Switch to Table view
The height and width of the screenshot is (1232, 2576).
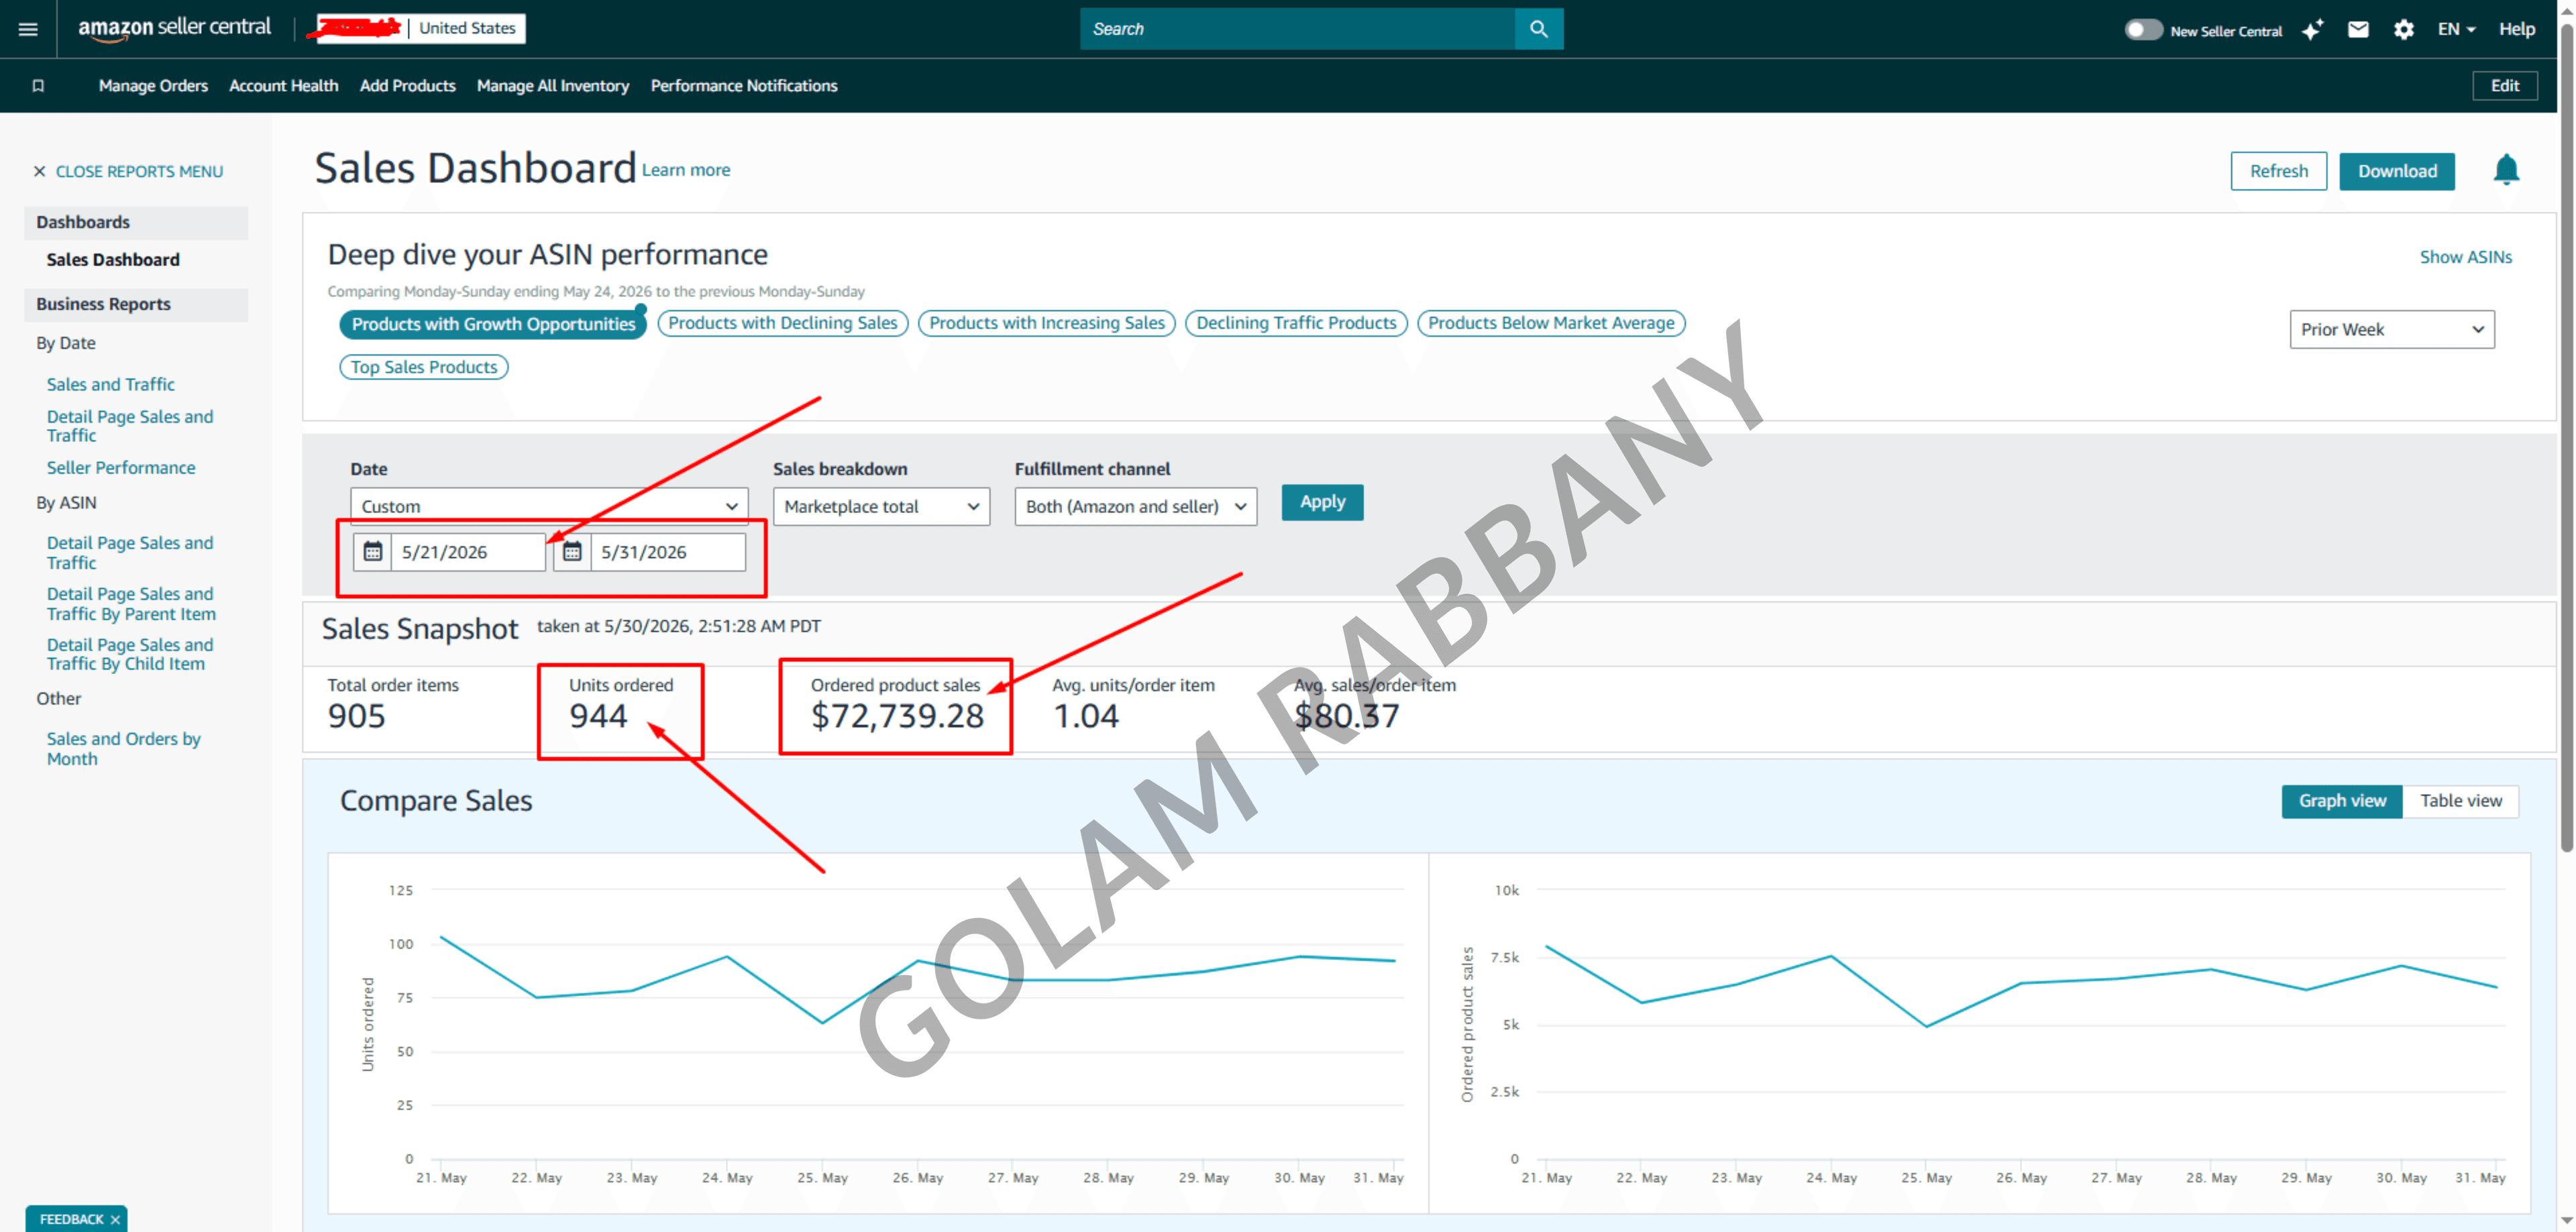click(2461, 801)
